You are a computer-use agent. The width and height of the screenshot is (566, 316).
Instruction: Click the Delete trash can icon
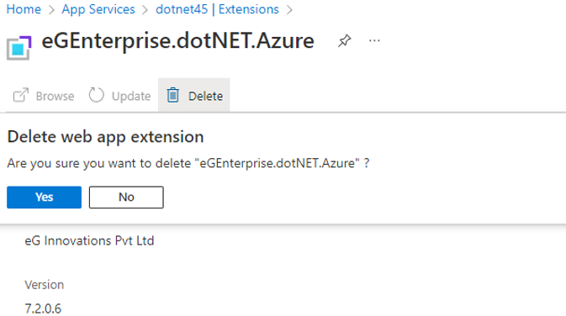tap(173, 95)
